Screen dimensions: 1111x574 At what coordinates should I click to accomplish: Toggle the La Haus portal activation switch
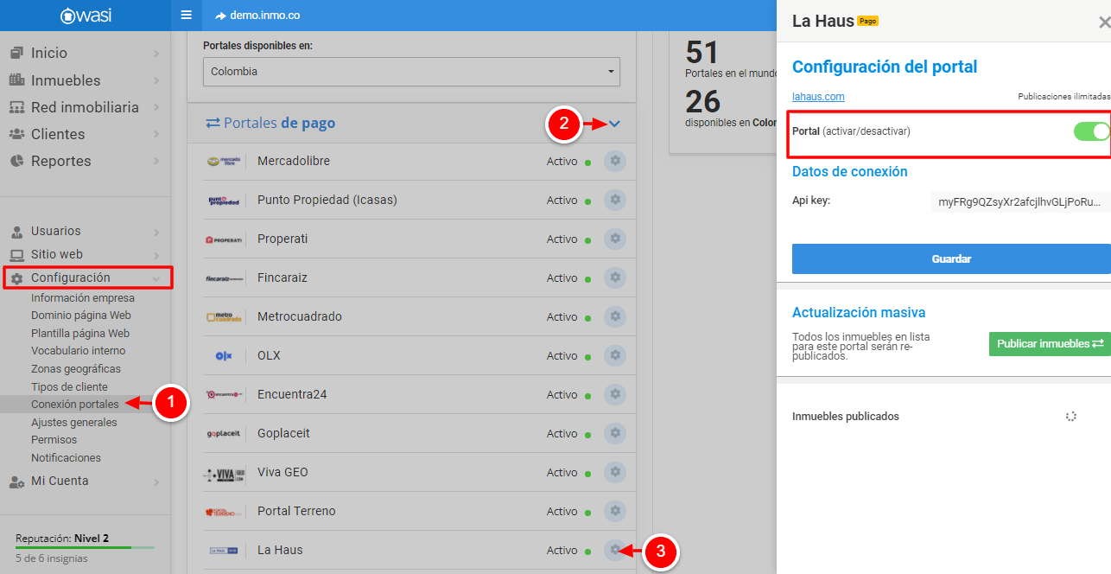pyautogui.click(x=1091, y=131)
